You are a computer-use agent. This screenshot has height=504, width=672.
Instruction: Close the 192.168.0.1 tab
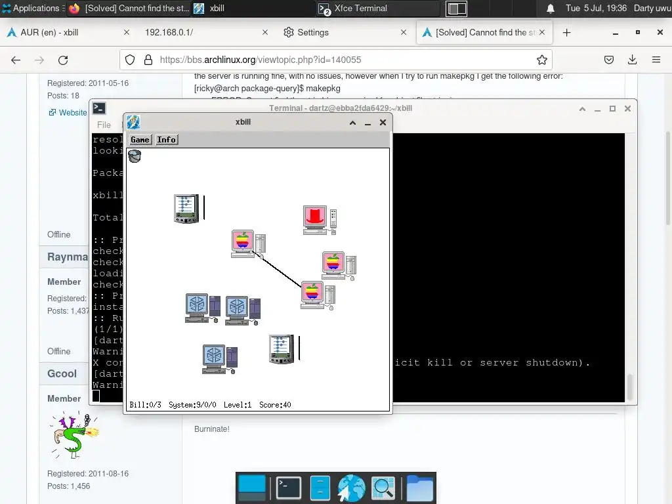click(x=265, y=32)
